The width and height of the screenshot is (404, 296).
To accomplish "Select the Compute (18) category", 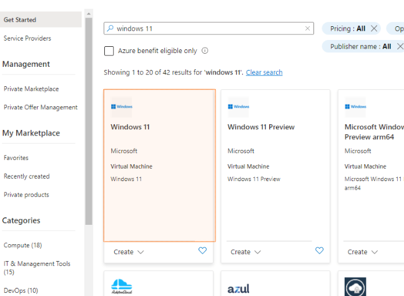I will [x=23, y=245].
